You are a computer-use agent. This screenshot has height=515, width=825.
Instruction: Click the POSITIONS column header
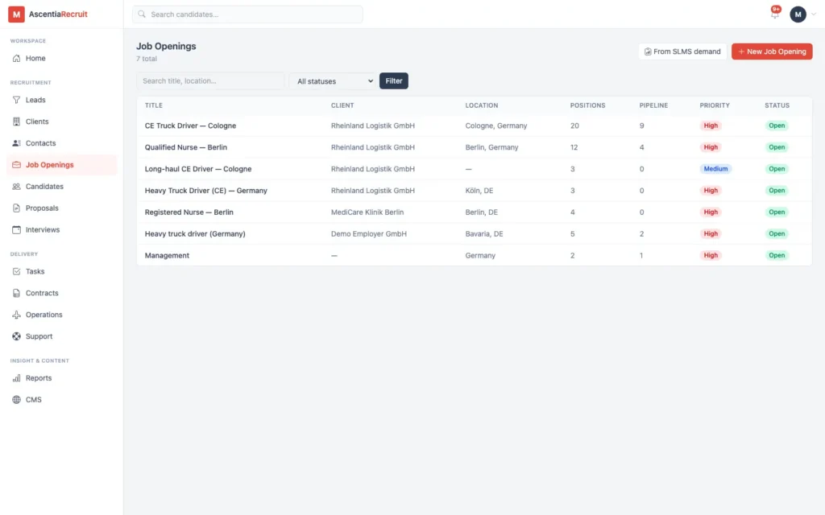point(587,105)
